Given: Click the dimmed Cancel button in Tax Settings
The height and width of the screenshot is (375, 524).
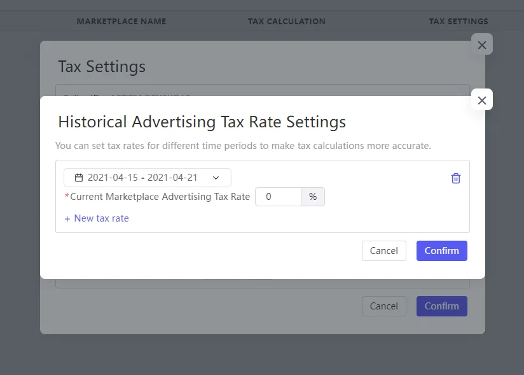Looking at the screenshot, I should (x=384, y=306).
